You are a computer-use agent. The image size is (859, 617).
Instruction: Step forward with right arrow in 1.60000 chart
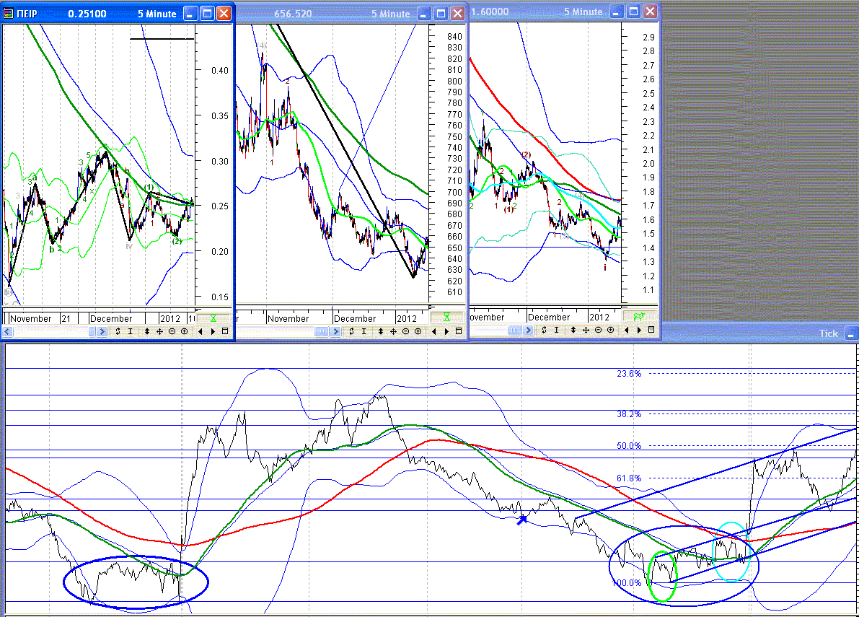tap(639, 330)
